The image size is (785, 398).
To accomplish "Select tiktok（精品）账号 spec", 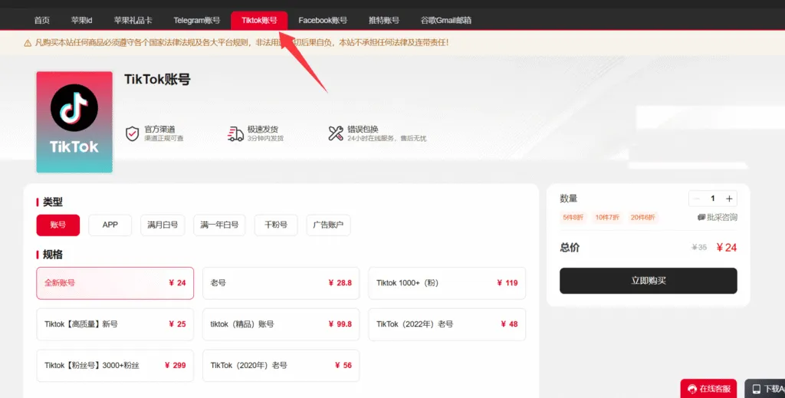I will (x=281, y=324).
